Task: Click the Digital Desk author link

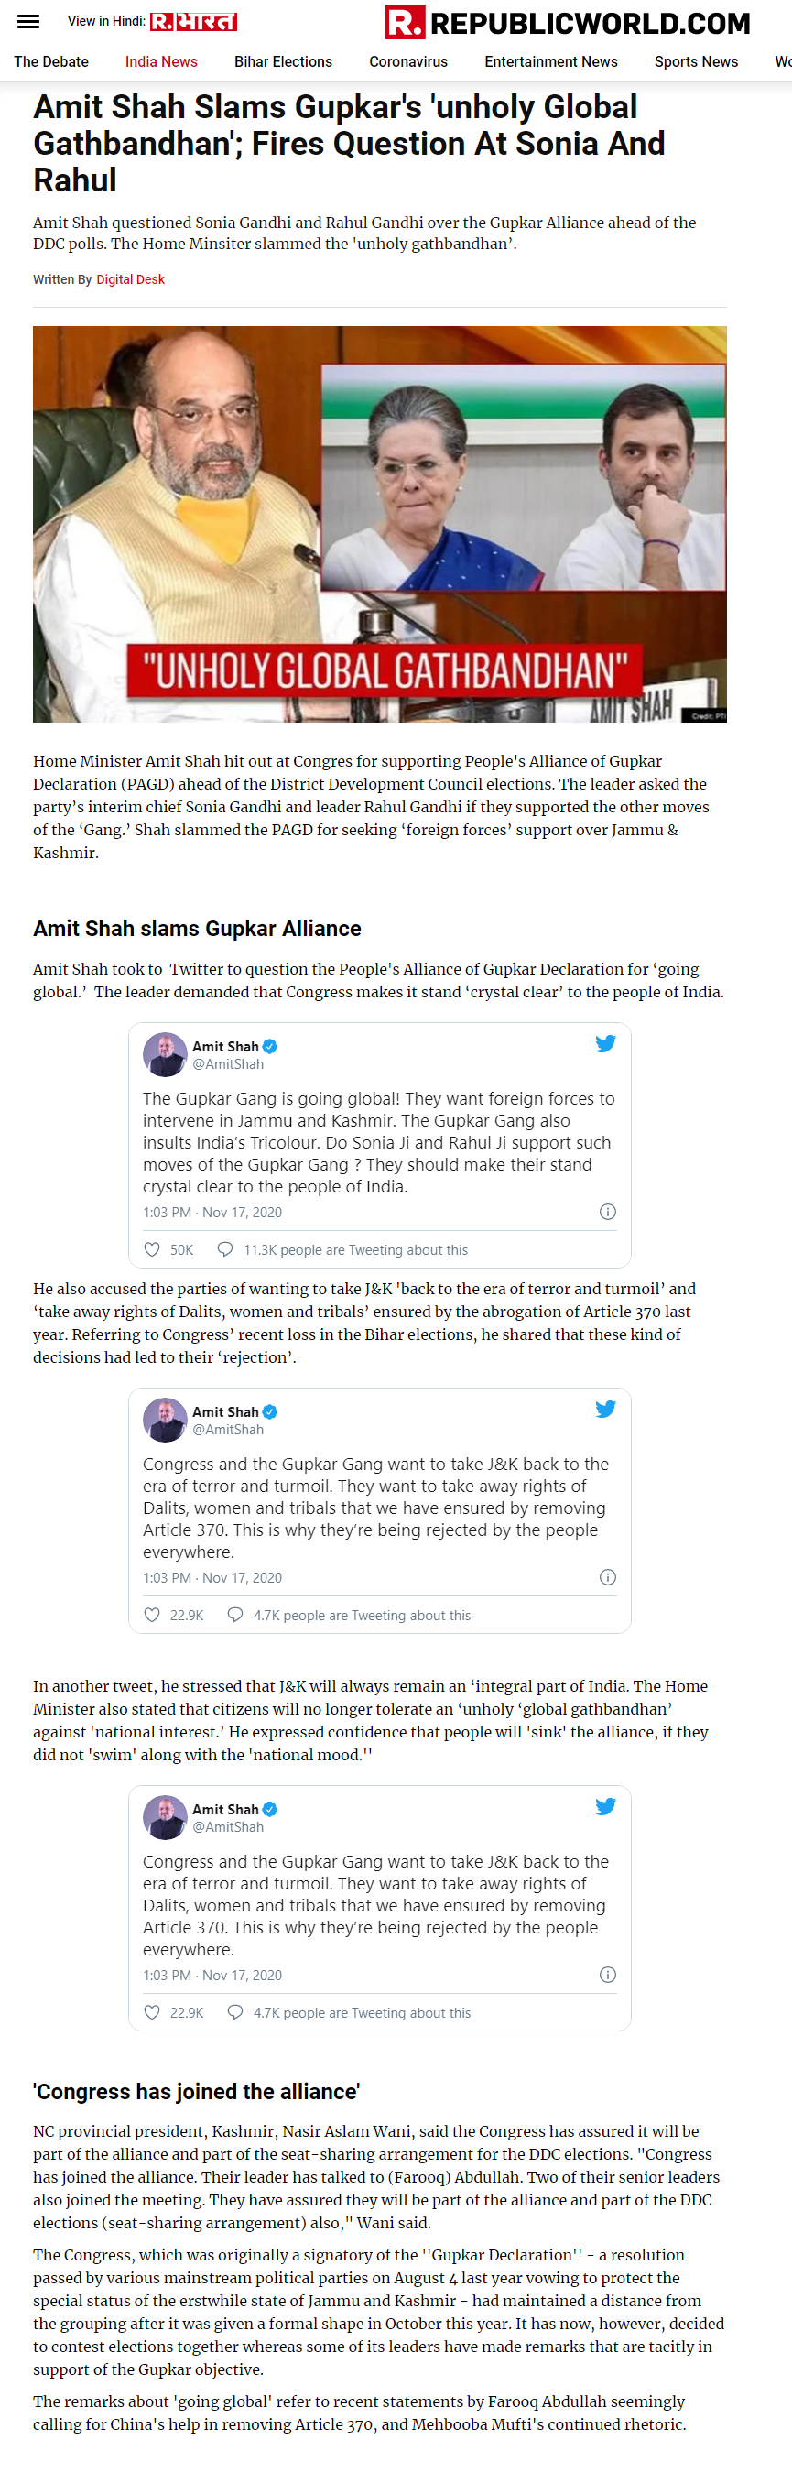Action: pos(130,279)
